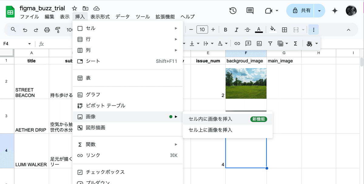Open the データ menu
The image size is (364, 184).
point(123,17)
